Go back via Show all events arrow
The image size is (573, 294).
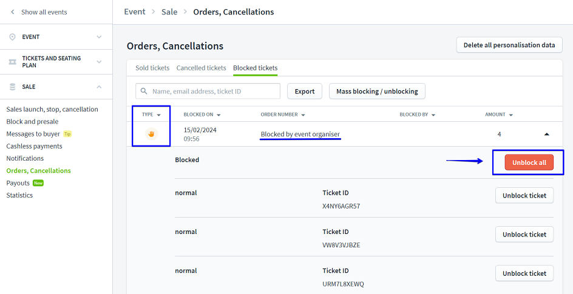point(12,12)
